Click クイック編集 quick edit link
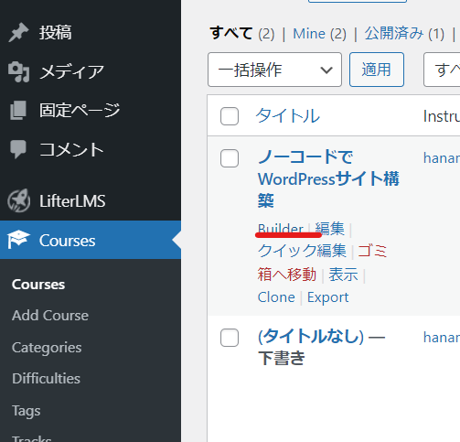The width and height of the screenshot is (460, 442). [x=302, y=251]
